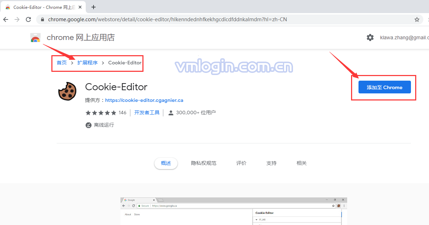
Task: Open the 支持 tab
Action: [271, 163]
